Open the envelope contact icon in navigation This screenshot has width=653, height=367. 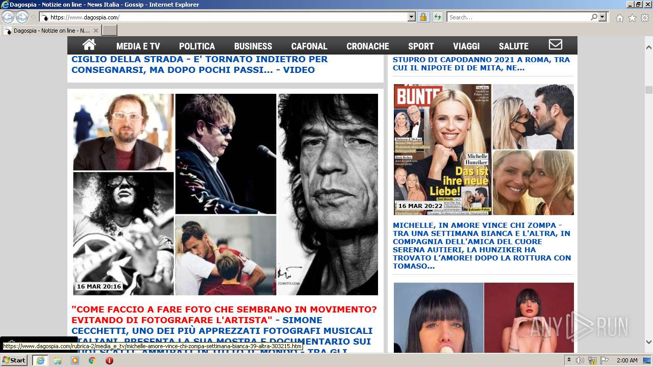(x=555, y=45)
